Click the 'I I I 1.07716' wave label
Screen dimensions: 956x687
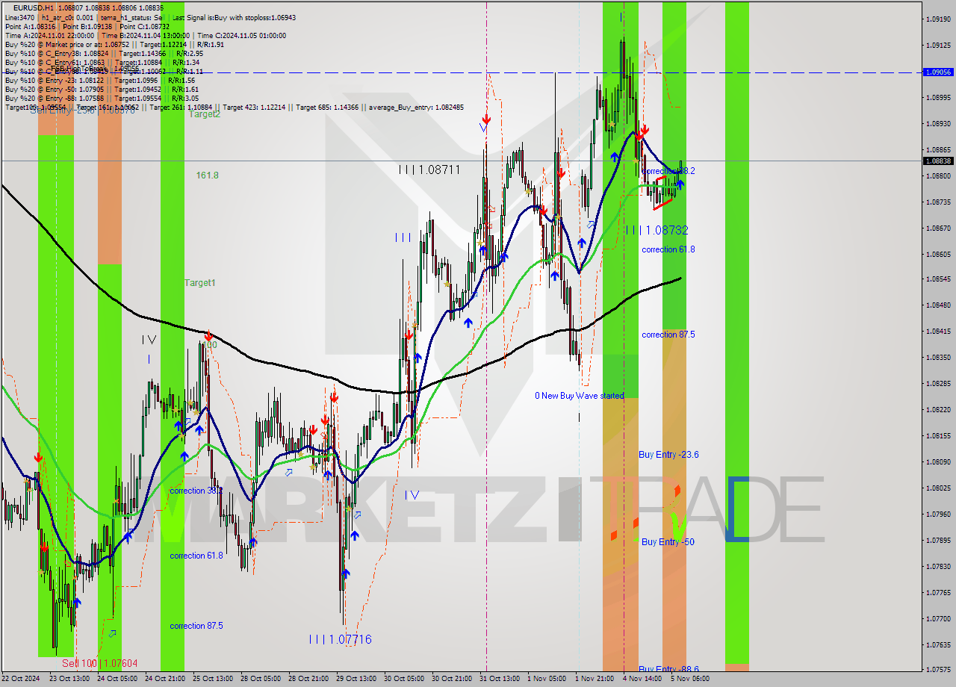(340, 640)
